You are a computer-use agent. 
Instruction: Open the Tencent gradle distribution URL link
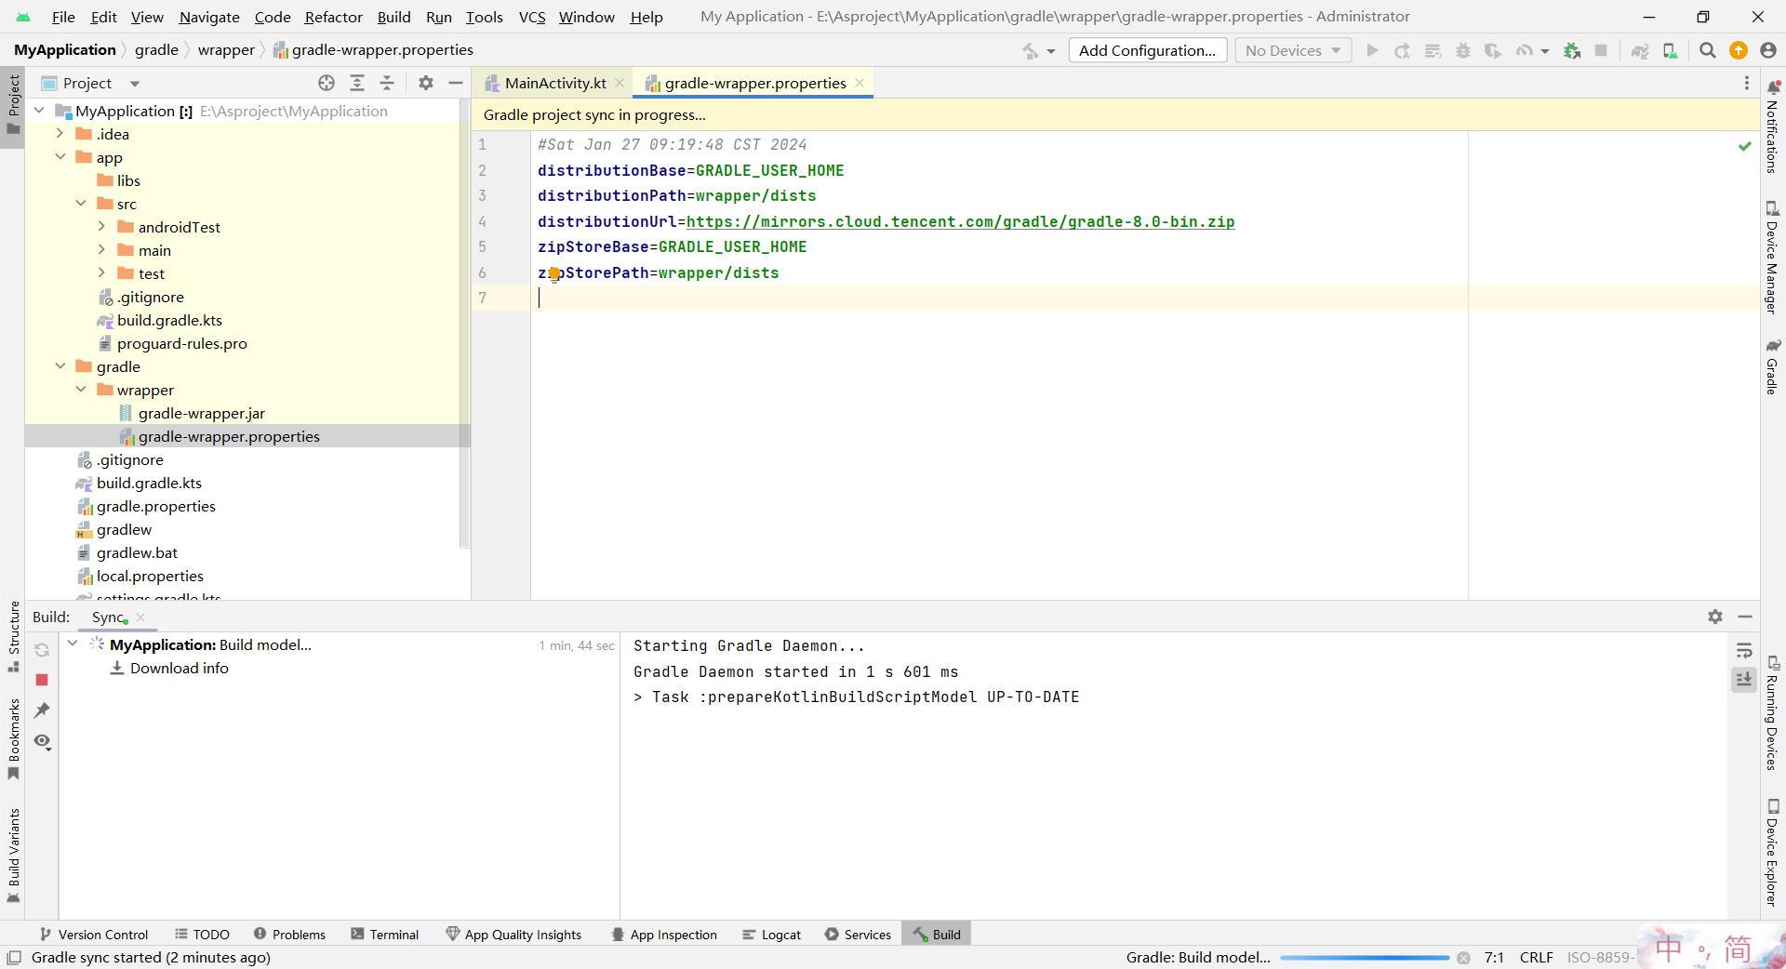(960, 221)
